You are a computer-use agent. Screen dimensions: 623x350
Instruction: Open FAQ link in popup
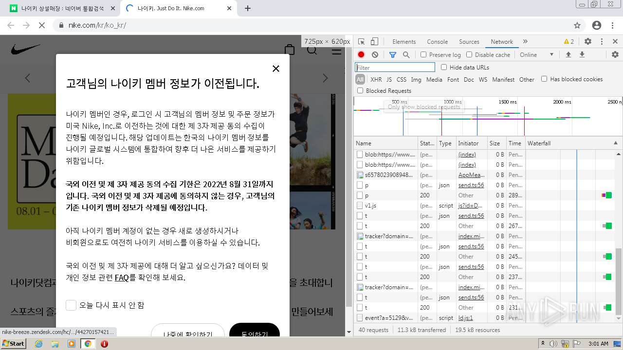coord(122,278)
